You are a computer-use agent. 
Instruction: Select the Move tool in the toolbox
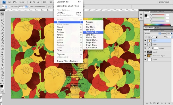pos(2,14)
